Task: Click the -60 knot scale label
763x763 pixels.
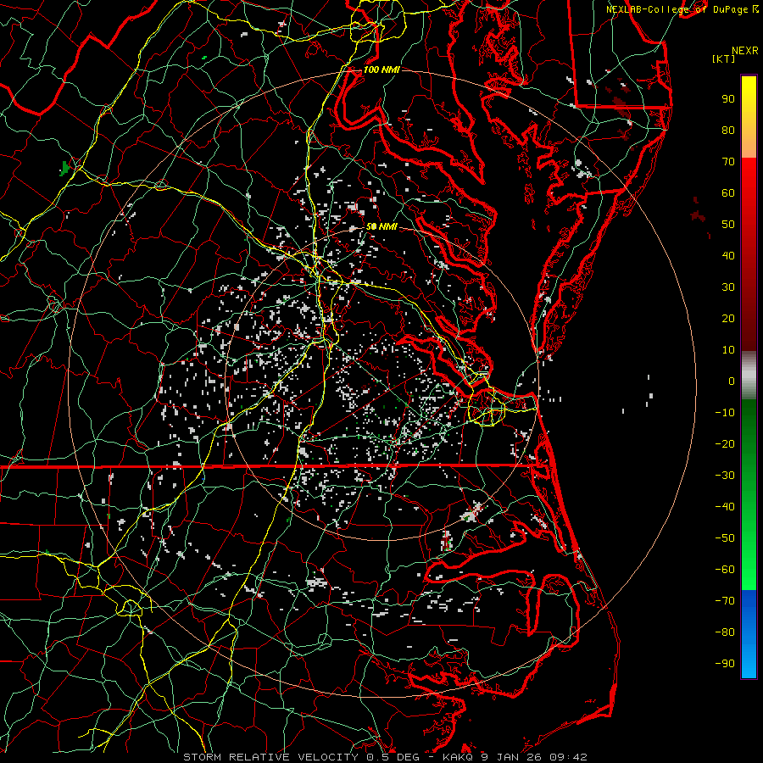Action: (725, 570)
